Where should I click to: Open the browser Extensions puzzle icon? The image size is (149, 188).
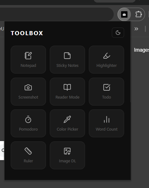pyautogui.click(x=139, y=14)
